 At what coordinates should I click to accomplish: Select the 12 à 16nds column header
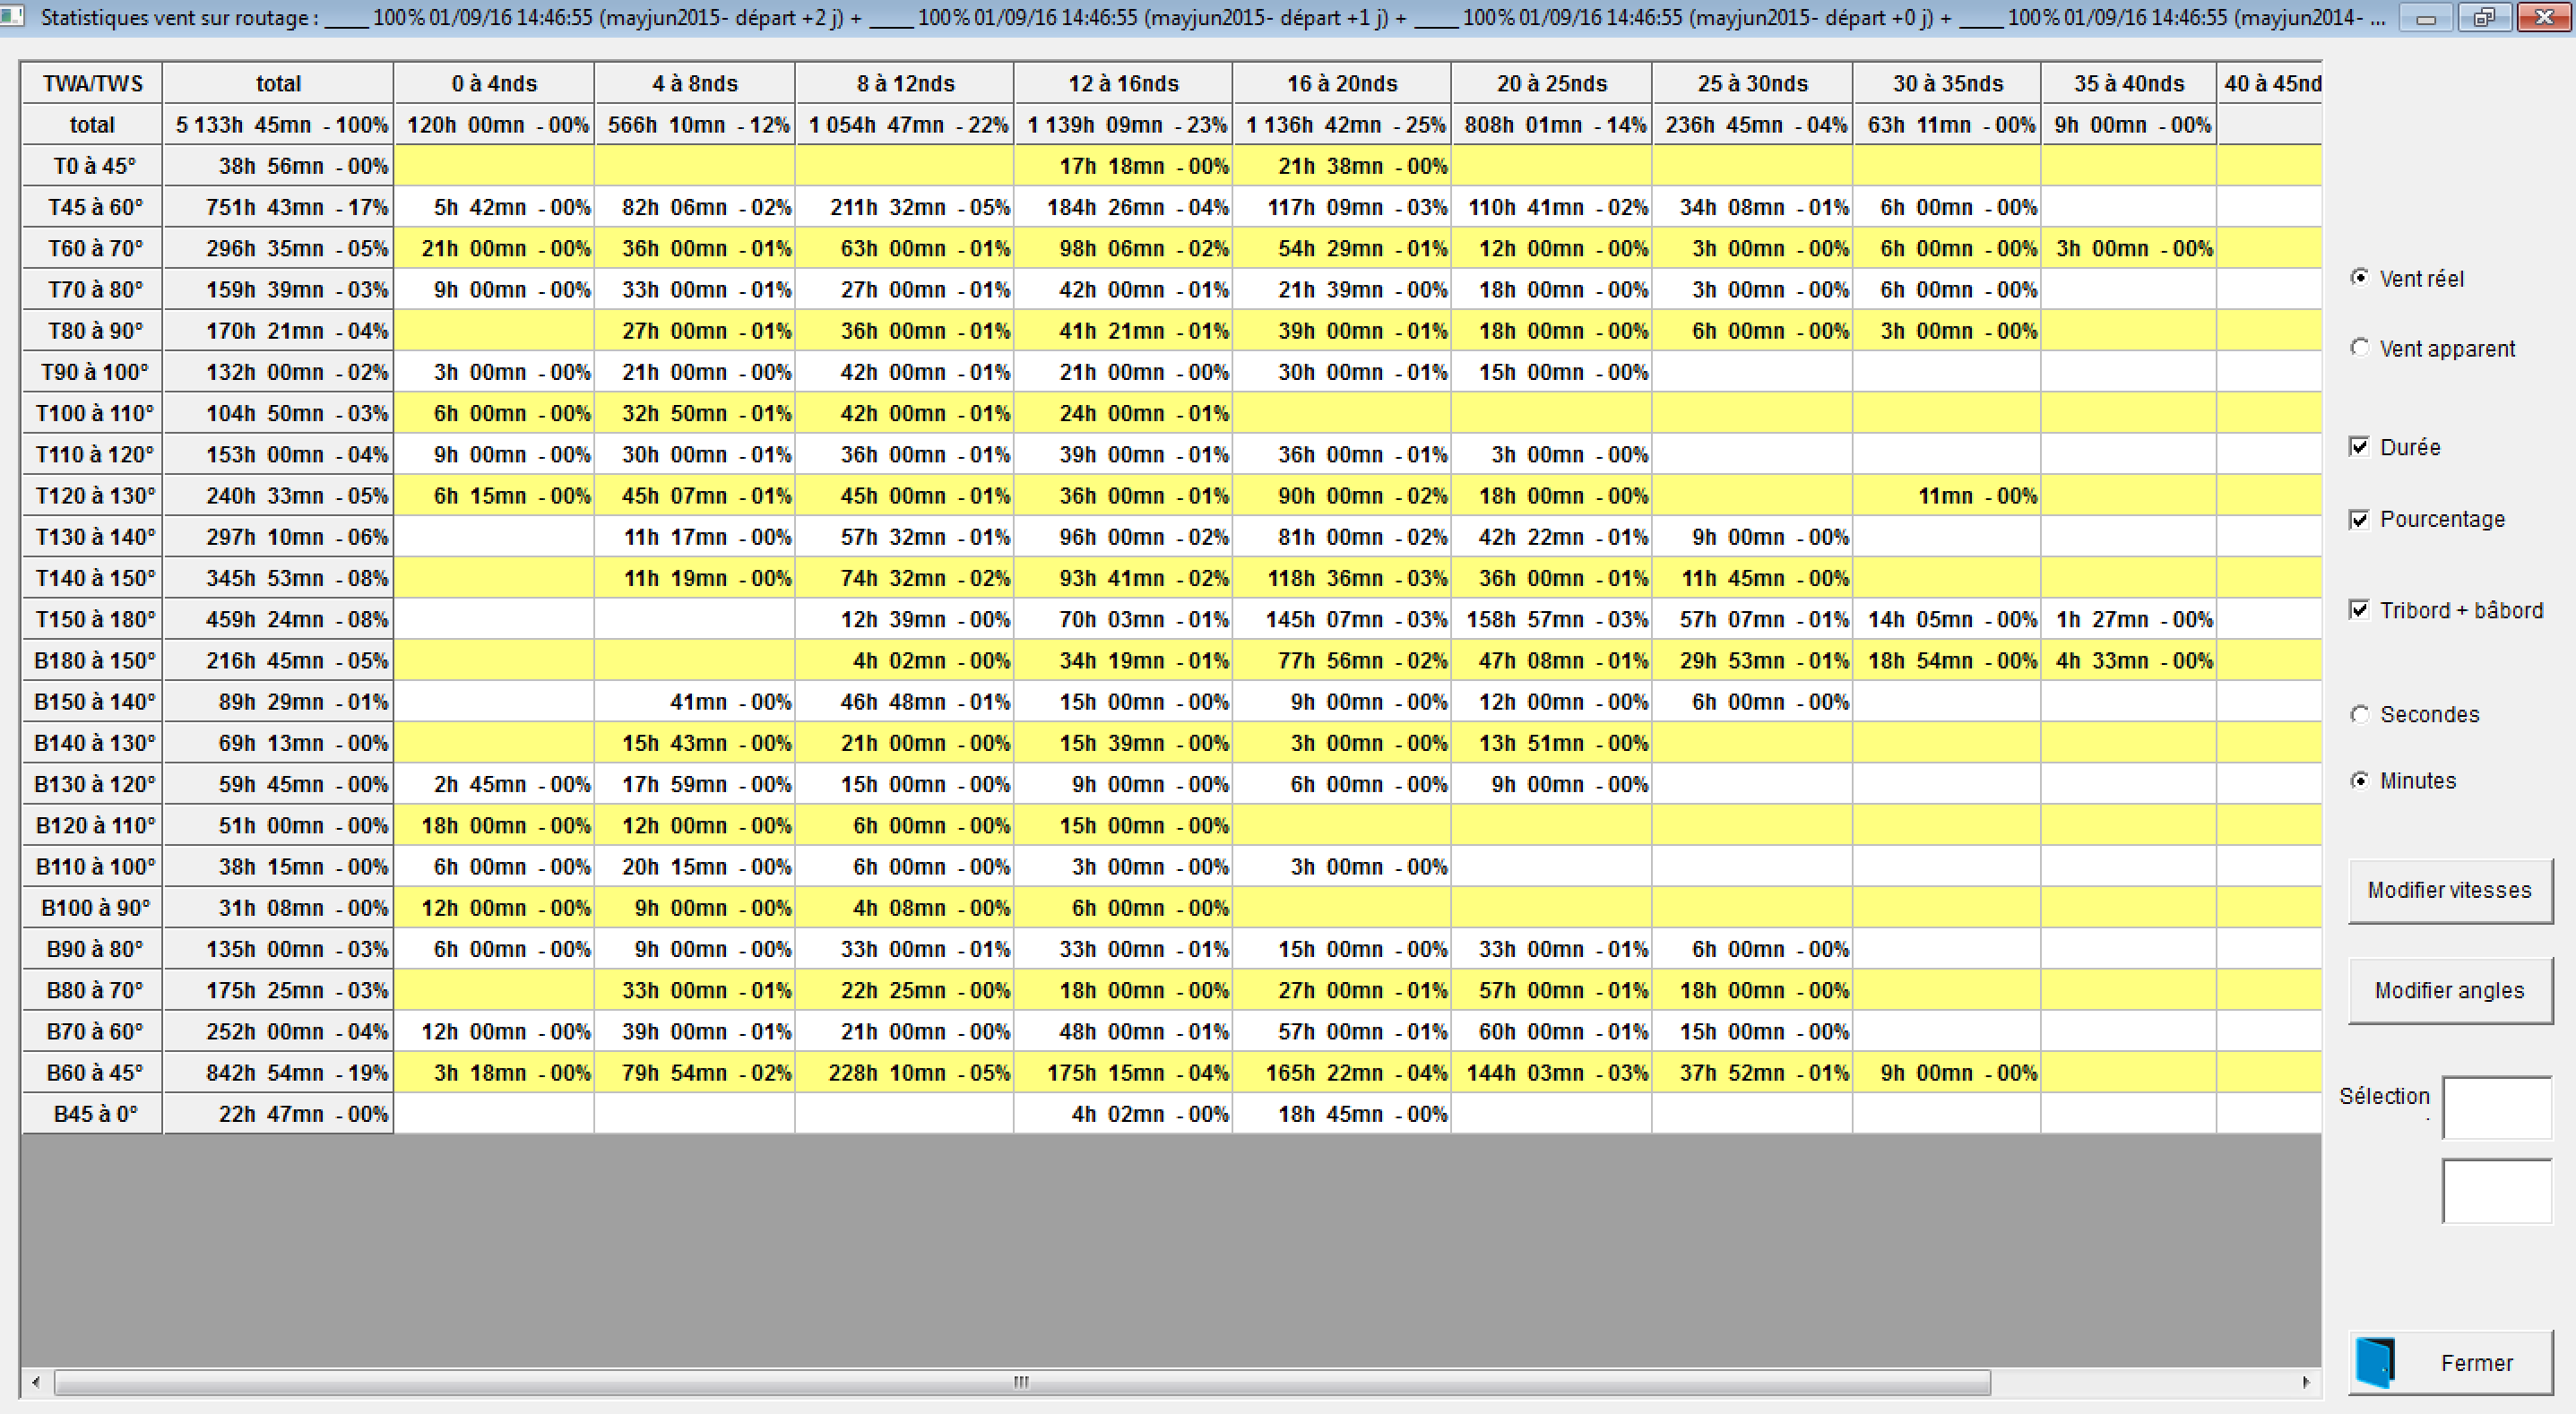(1123, 84)
